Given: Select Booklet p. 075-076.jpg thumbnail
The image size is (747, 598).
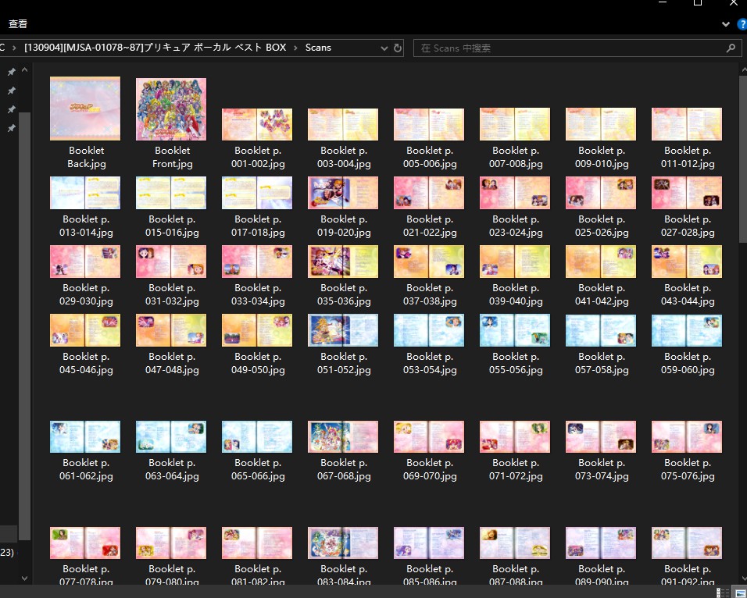Looking at the screenshot, I should [x=687, y=436].
